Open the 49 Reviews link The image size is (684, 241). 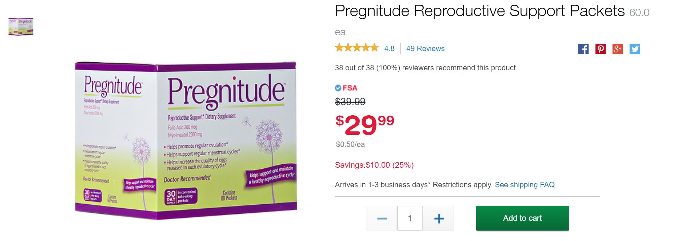coord(425,49)
